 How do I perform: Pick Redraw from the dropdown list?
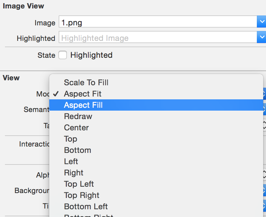click(78, 116)
